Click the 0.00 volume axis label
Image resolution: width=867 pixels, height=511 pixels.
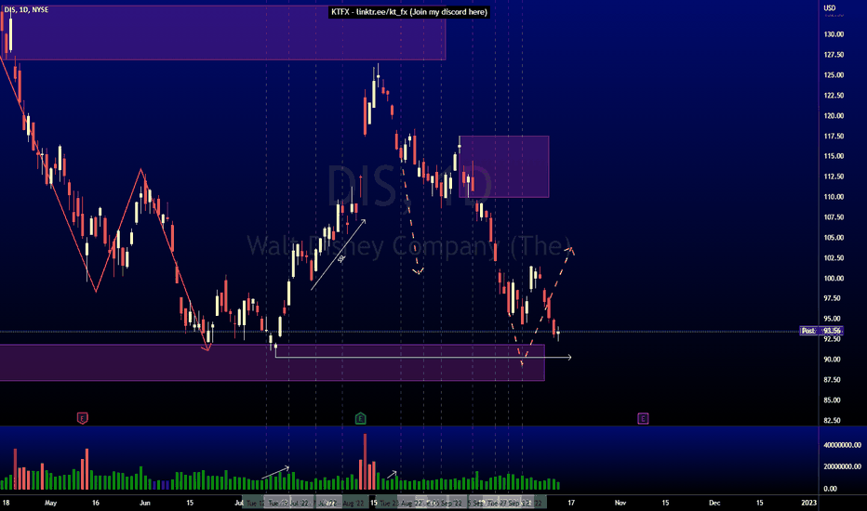point(830,489)
